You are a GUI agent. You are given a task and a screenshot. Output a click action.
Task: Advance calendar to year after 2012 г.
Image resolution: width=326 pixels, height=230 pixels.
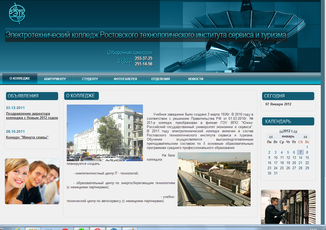pyautogui.click(x=295, y=131)
